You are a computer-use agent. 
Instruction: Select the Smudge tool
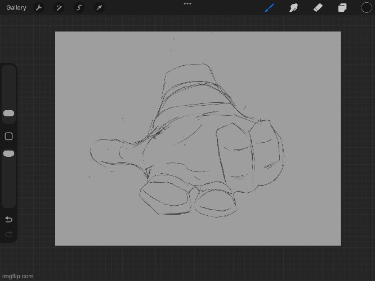pos(293,8)
